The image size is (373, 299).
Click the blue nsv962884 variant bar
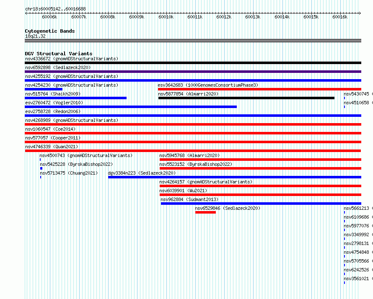pyautogui.click(x=261, y=204)
